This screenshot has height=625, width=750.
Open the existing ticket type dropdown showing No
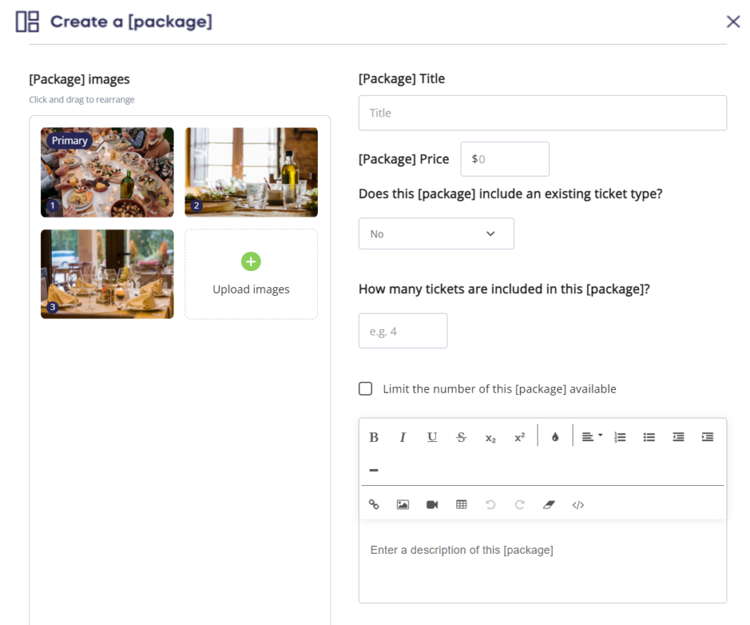point(437,234)
